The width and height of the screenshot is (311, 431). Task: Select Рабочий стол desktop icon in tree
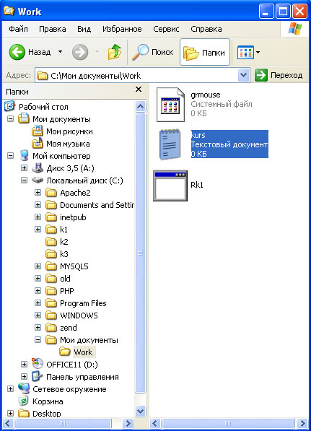10,106
